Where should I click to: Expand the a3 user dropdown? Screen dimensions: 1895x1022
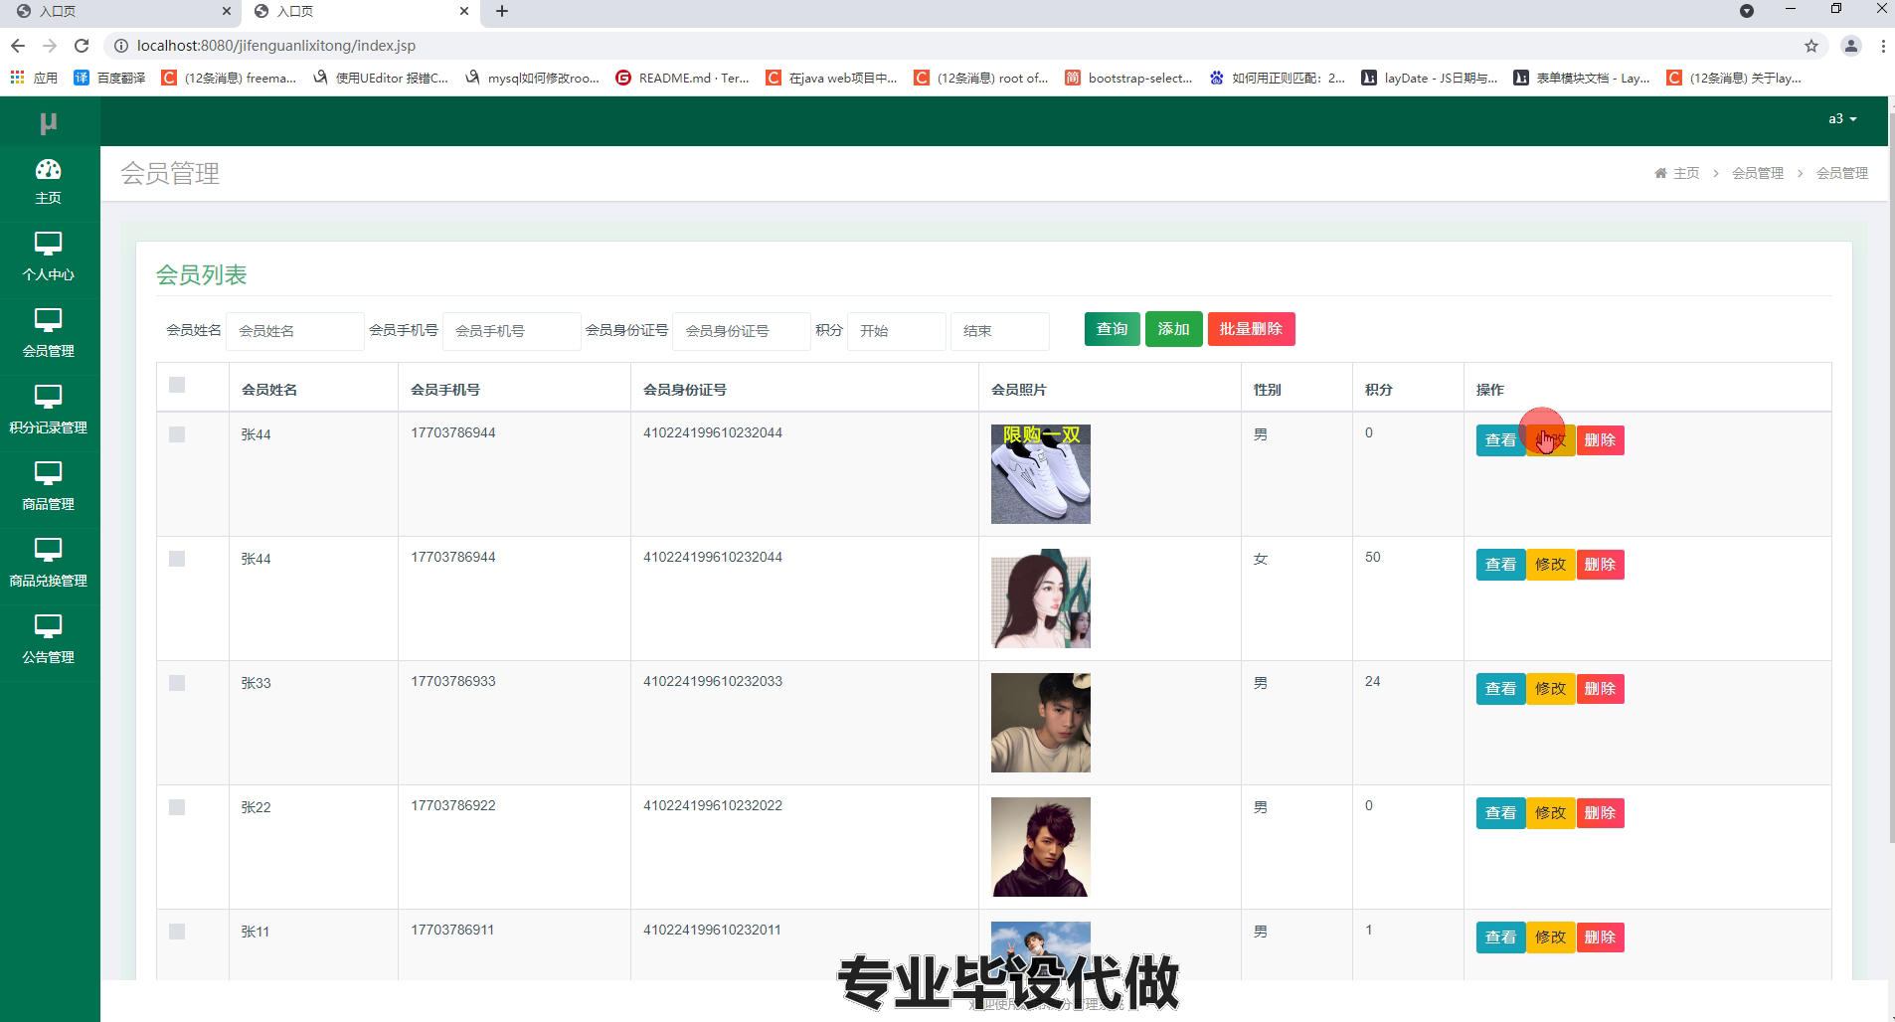(1842, 119)
